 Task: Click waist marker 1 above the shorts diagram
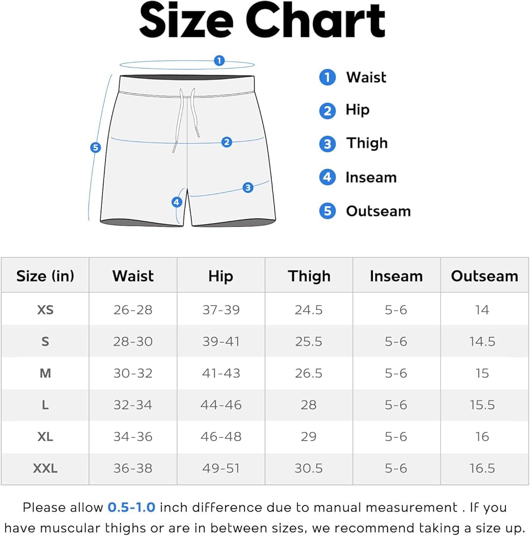[x=219, y=61]
